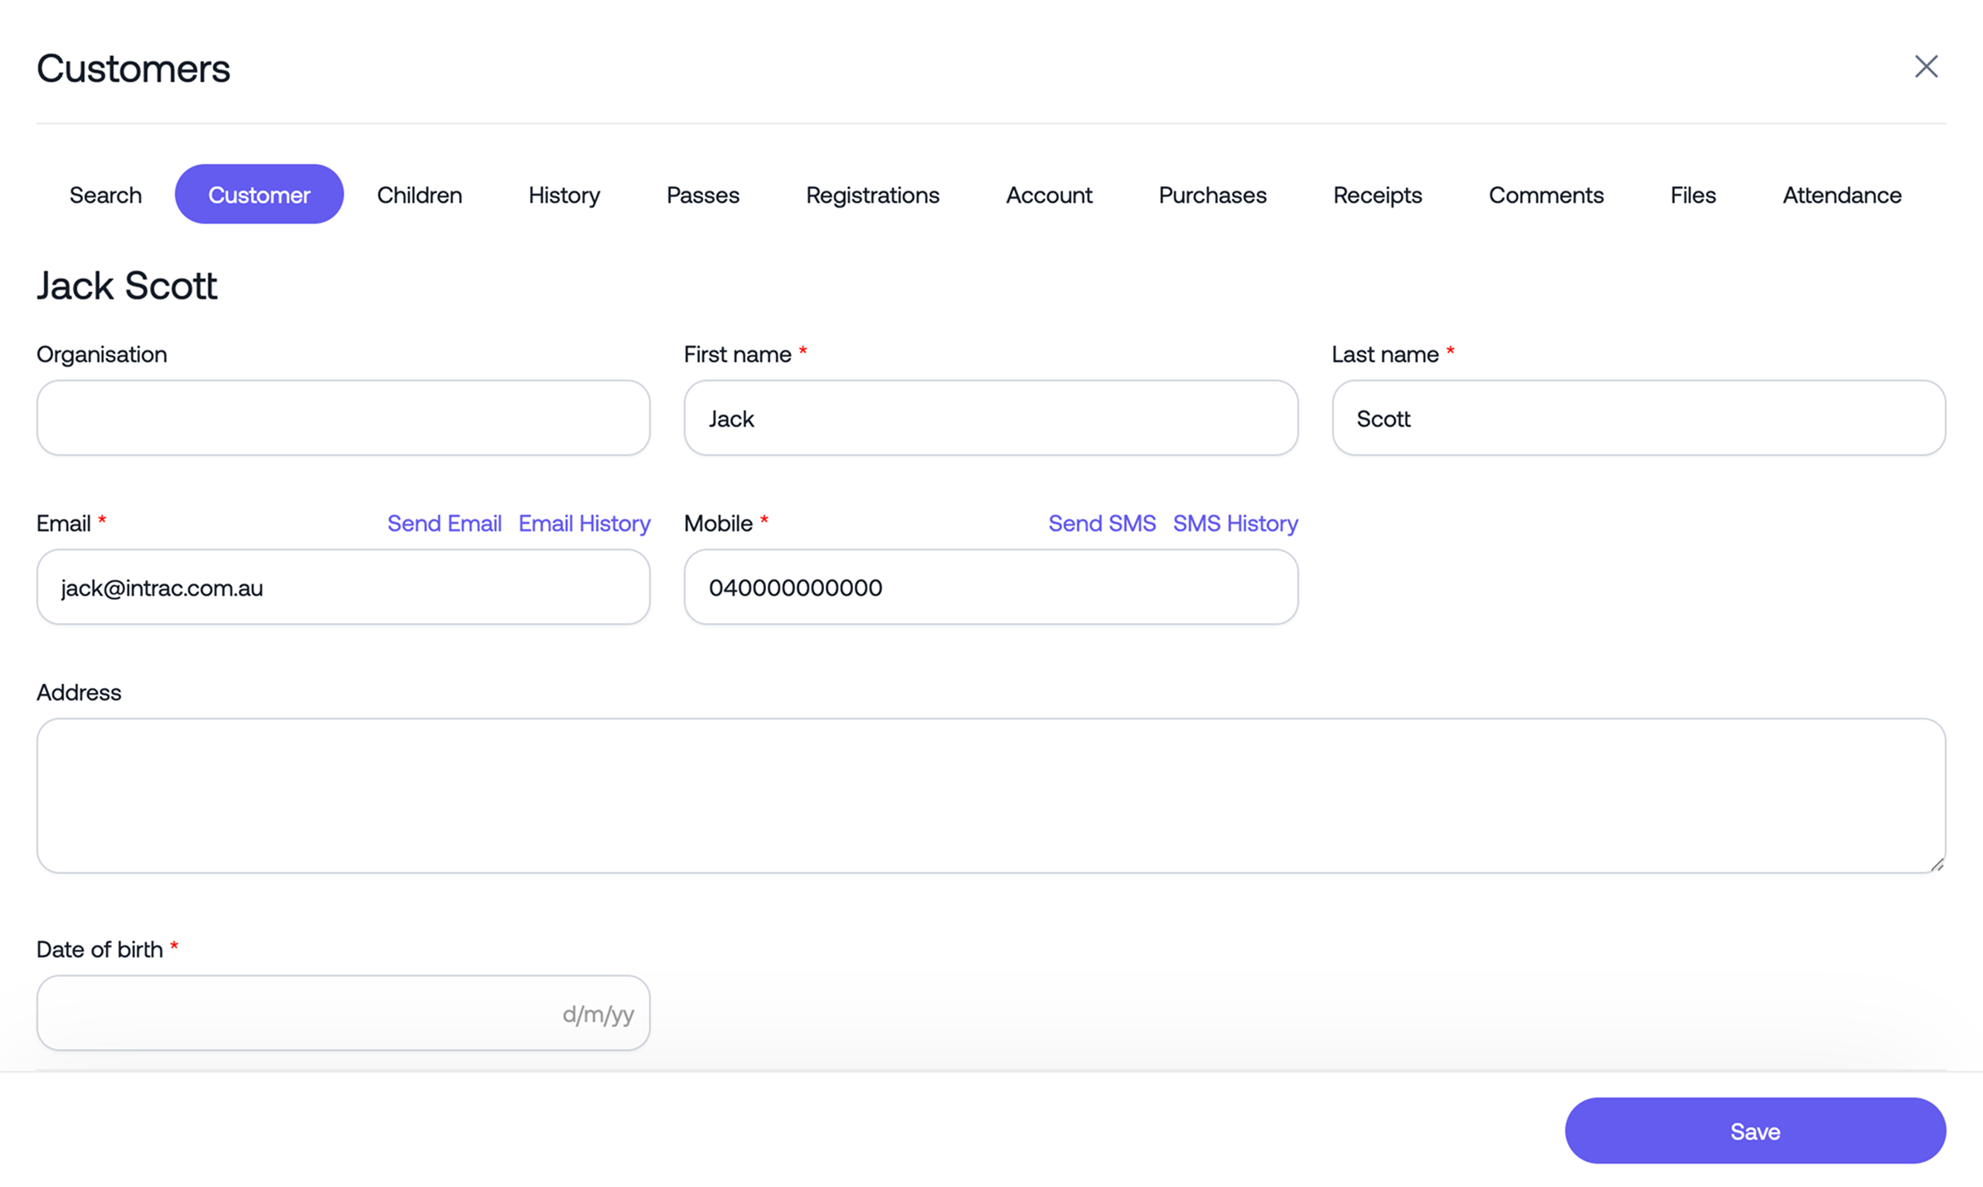Save the customer details

pyautogui.click(x=1754, y=1131)
